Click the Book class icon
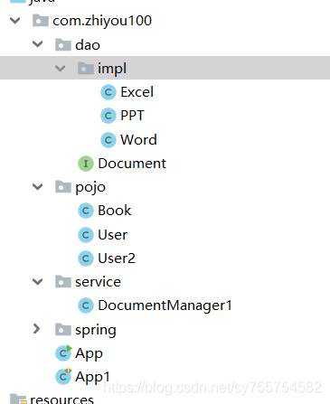330x404 pixels. [x=86, y=211]
